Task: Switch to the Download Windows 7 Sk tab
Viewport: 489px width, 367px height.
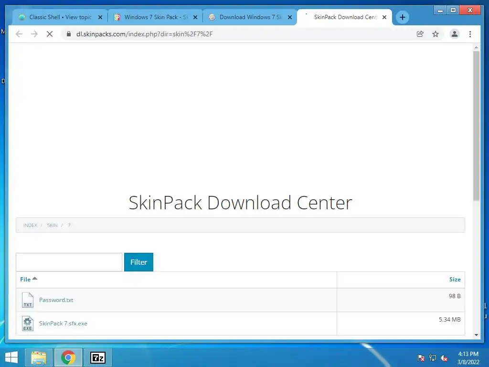Action: click(250, 17)
